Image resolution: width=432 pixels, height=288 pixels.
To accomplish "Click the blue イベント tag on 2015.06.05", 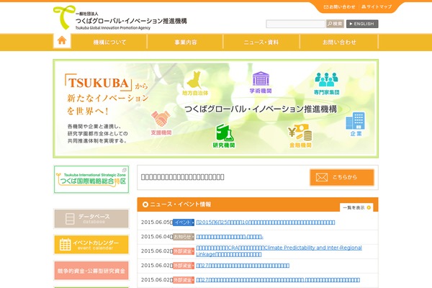I will [183, 222].
